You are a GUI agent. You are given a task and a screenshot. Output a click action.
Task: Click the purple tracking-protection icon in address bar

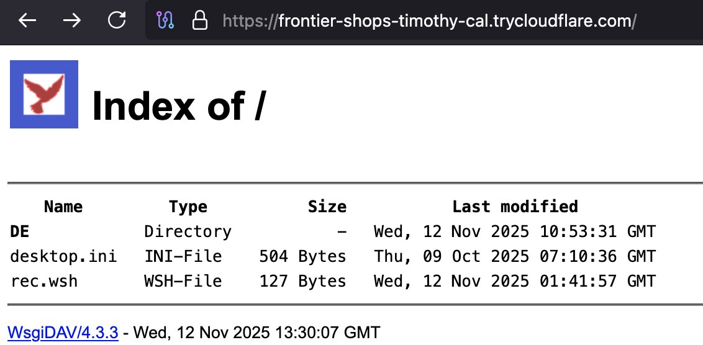[165, 22]
